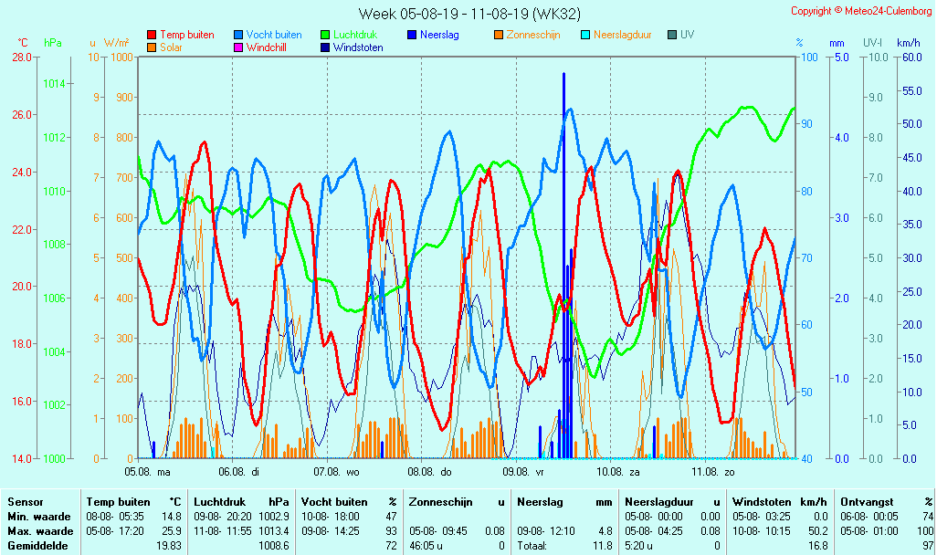The height and width of the screenshot is (555, 937).
Task: Click the dark blue Neerslag legend swatch
Action: (x=413, y=35)
